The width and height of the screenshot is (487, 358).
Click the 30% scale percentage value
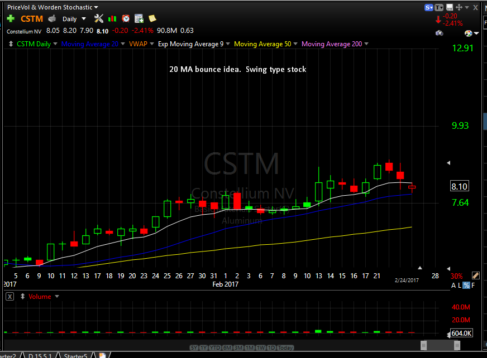point(457,276)
